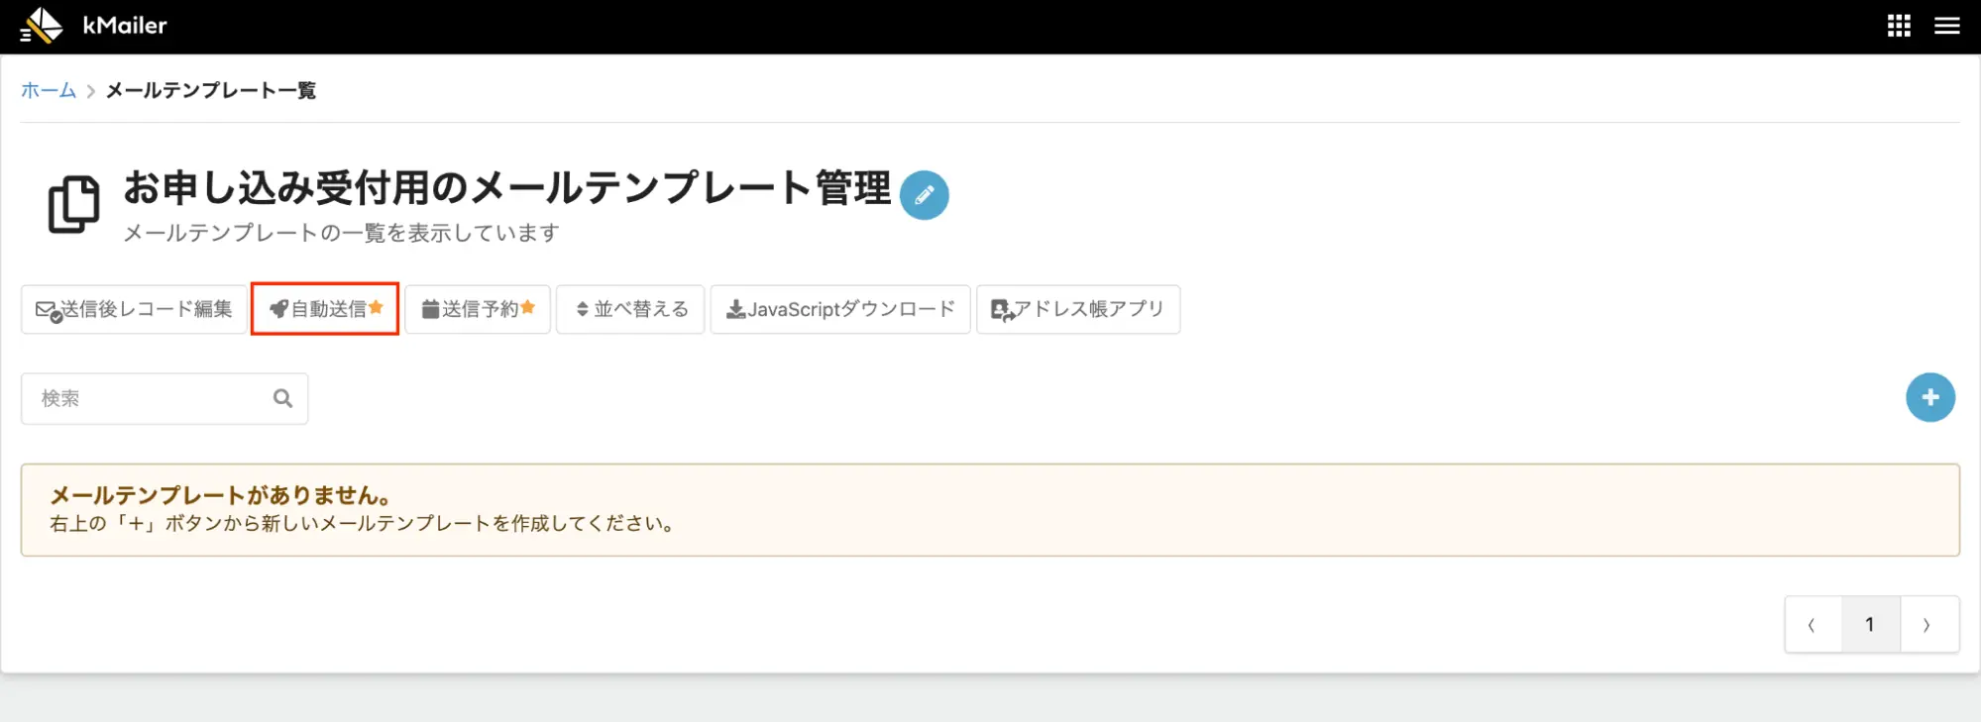The height and width of the screenshot is (723, 1981).
Task: Click the kMailer logo icon
Action: tap(42, 26)
